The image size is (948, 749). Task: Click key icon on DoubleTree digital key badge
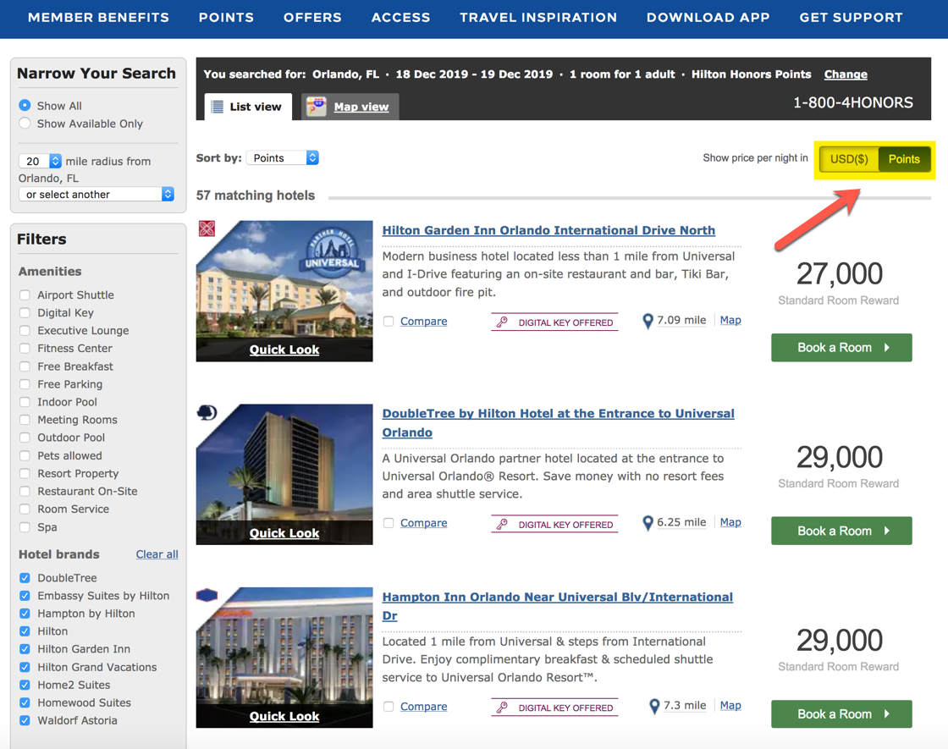502,524
